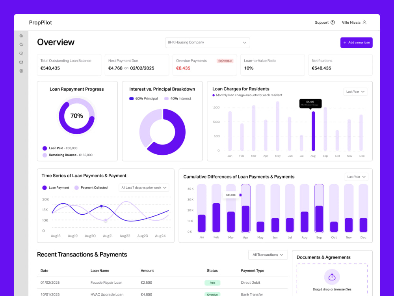Click the 01/02/2025 date cell
The image size is (394, 296).
pyautogui.click(x=50, y=283)
